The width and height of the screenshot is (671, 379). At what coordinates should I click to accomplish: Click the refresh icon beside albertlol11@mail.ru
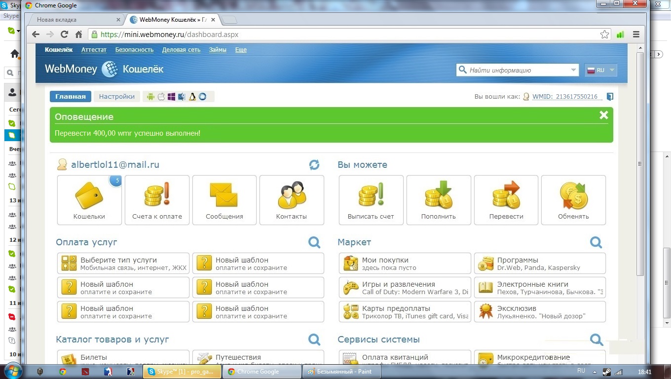point(314,165)
